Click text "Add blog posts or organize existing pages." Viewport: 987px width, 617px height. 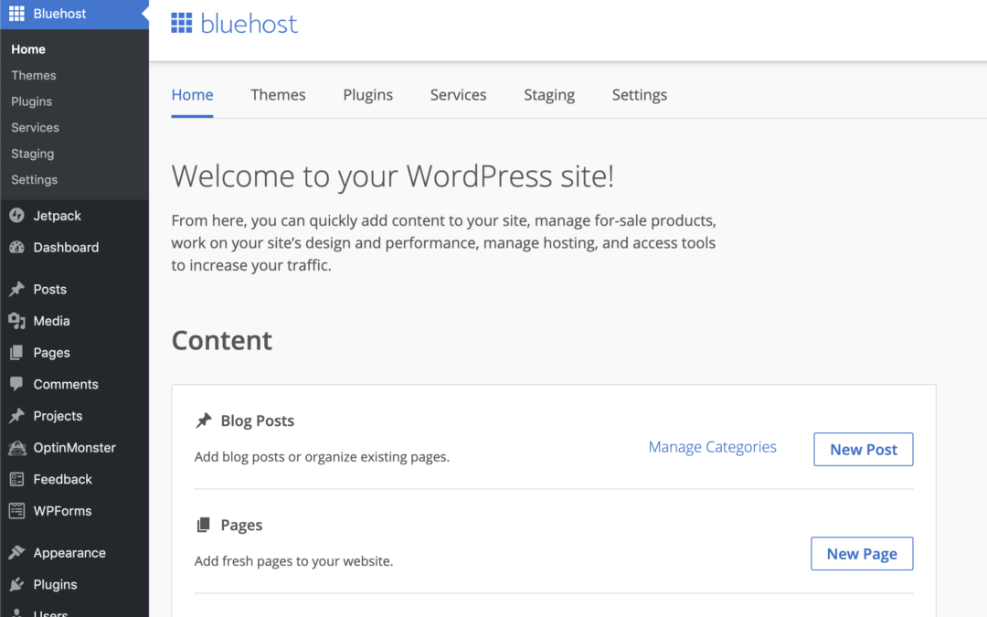[322, 456]
